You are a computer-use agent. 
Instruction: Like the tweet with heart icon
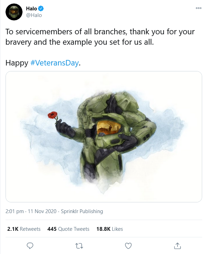pos(128,246)
